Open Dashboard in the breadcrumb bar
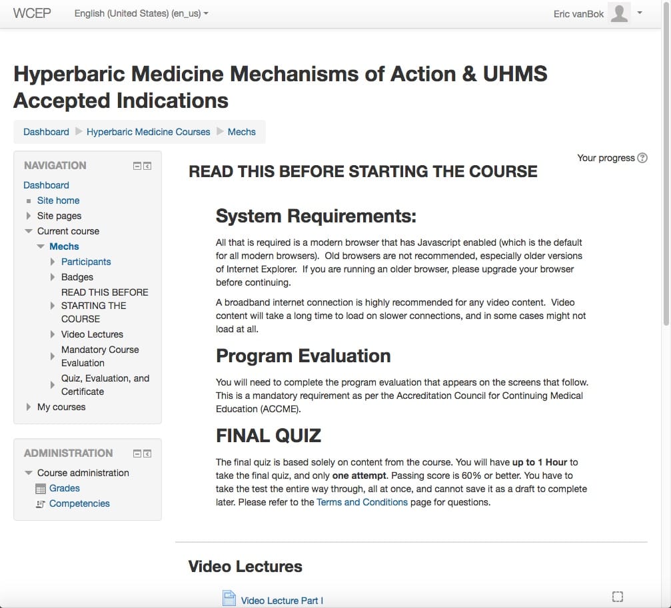Screen dimensions: 671x608 click(x=46, y=132)
